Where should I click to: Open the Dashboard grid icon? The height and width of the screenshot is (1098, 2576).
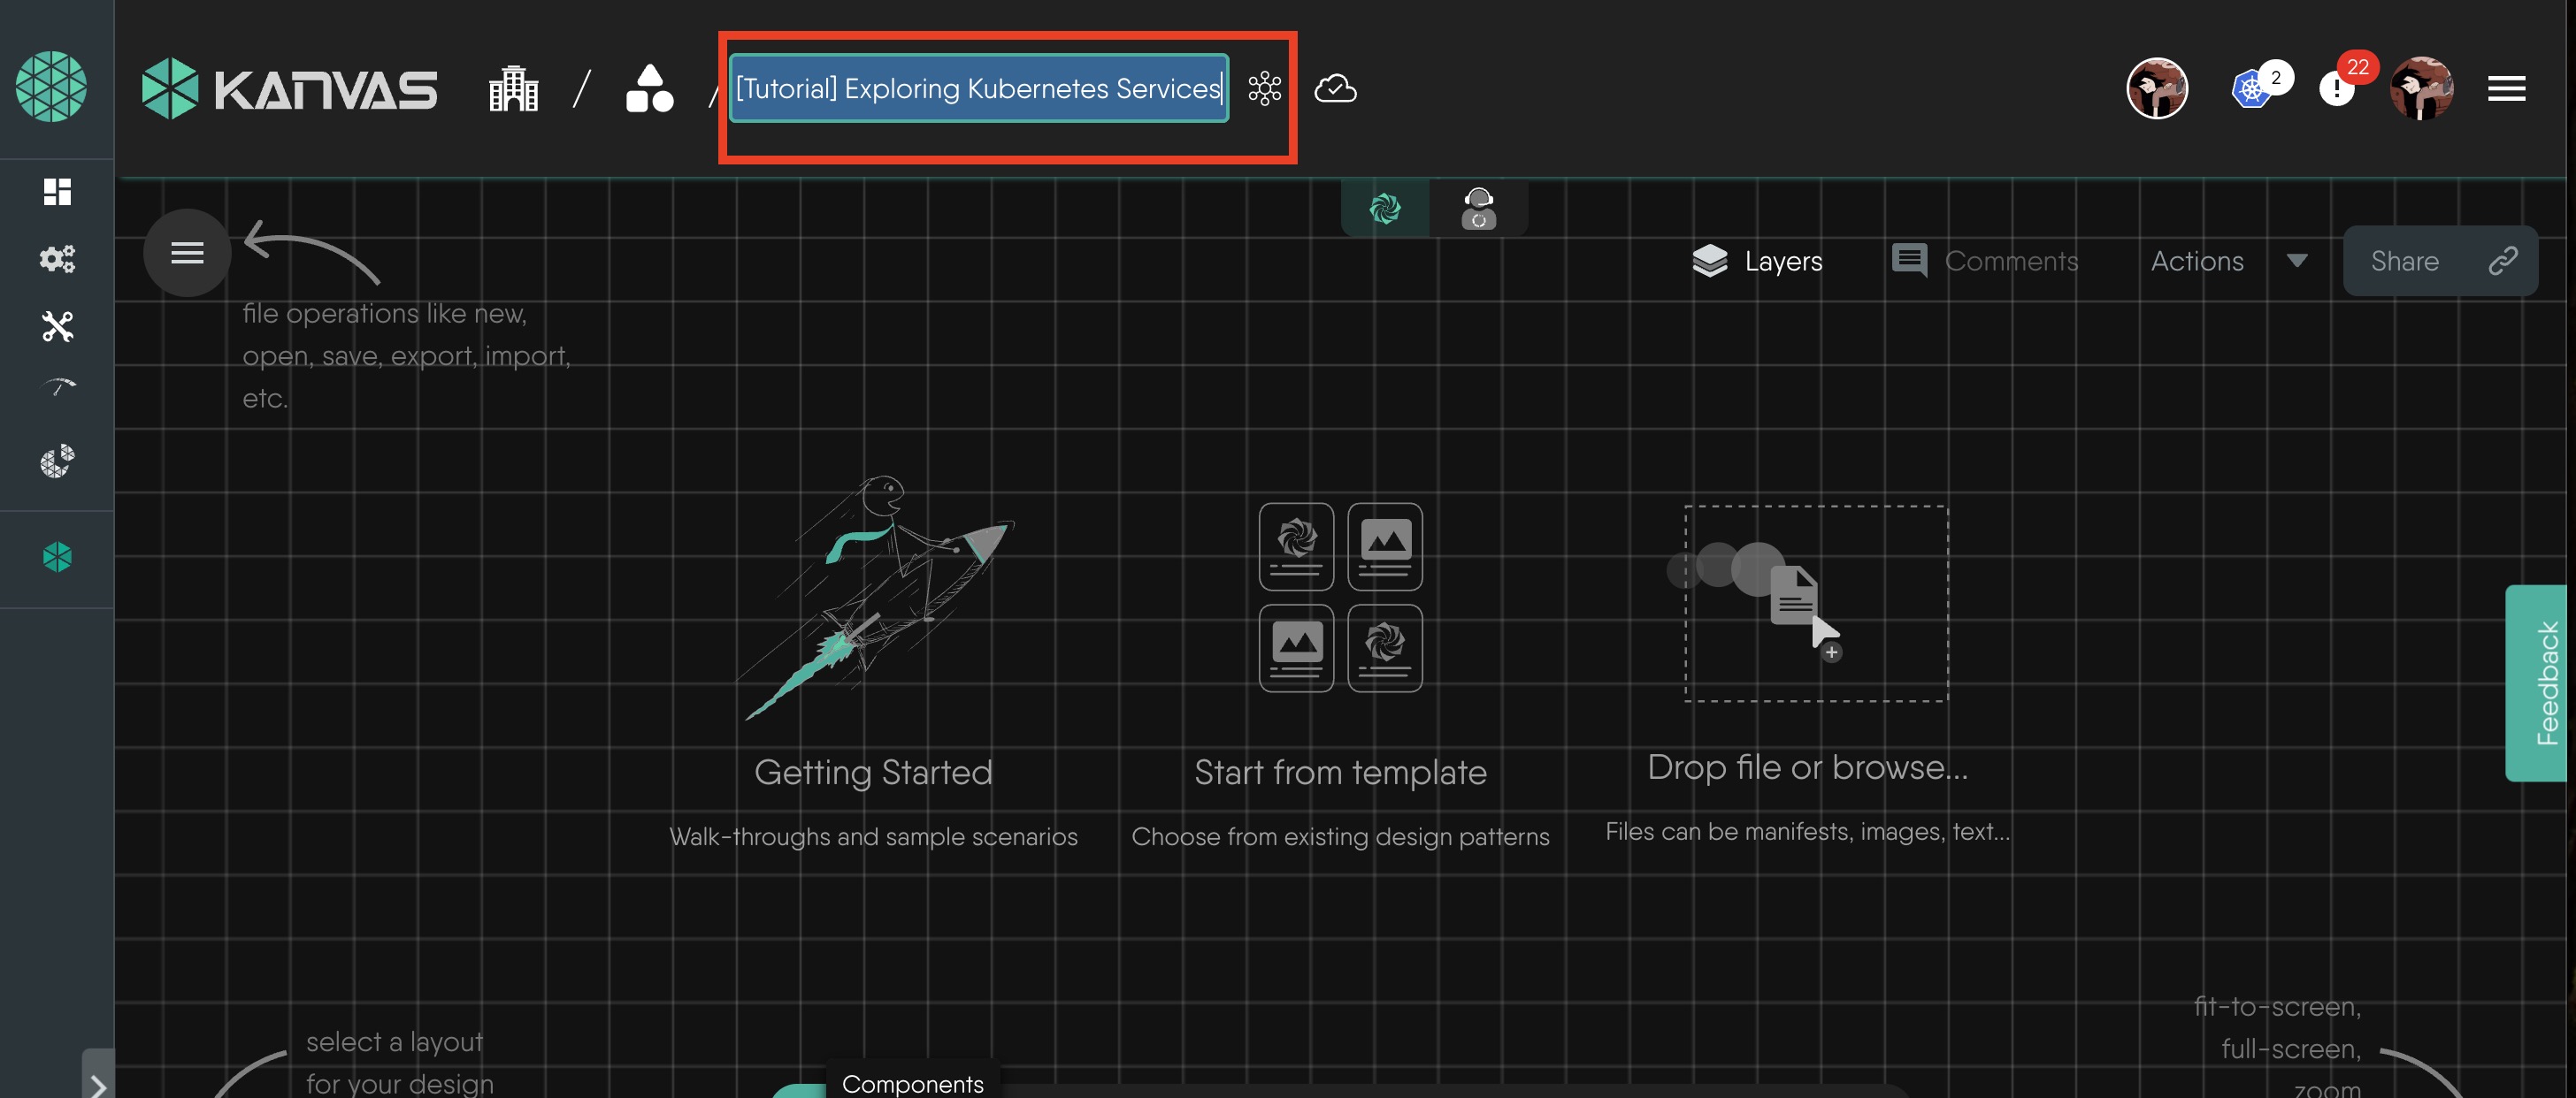(57, 191)
